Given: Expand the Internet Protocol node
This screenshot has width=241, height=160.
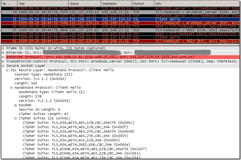Looking at the screenshot, I should [3, 57].
